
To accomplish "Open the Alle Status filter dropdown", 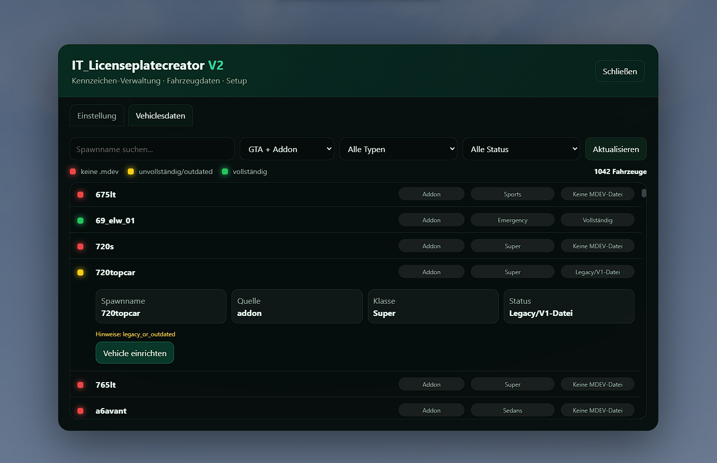I will tap(521, 149).
